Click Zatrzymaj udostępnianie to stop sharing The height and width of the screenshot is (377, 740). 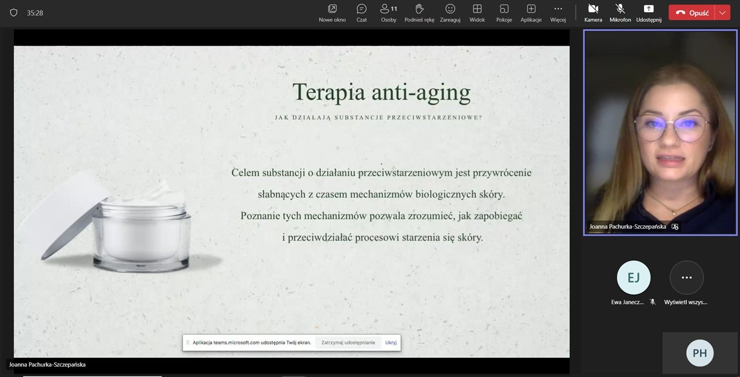click(348, 342)
